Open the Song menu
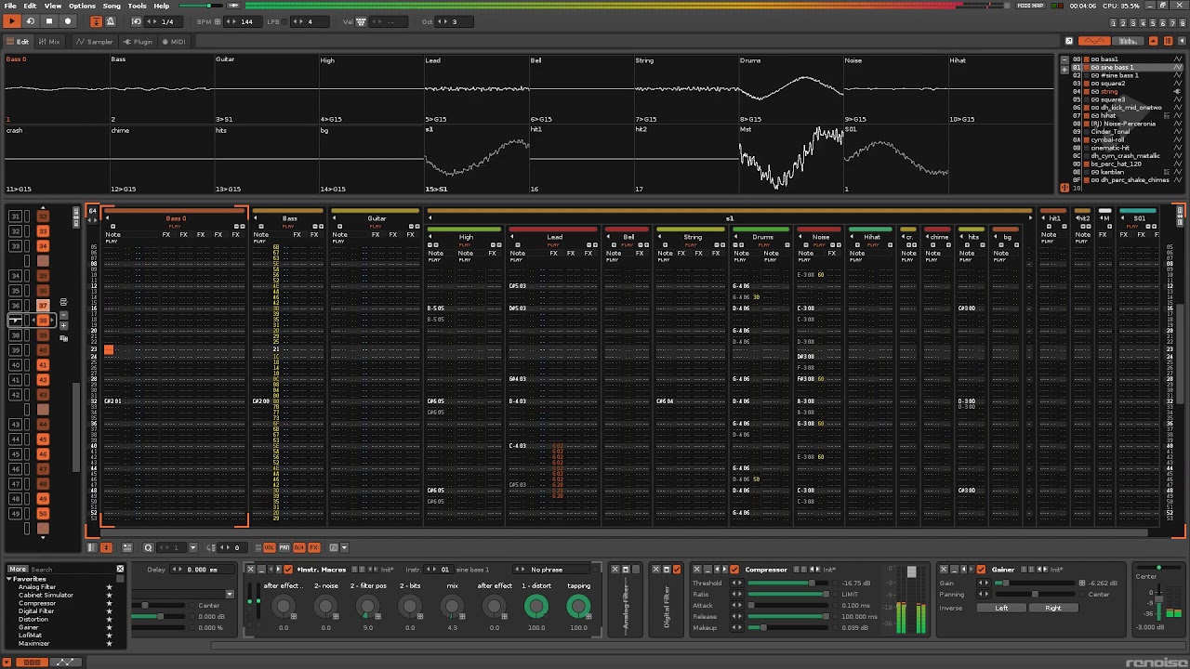Viewport: 1190px width, 669px height. (x=112, y=6)
